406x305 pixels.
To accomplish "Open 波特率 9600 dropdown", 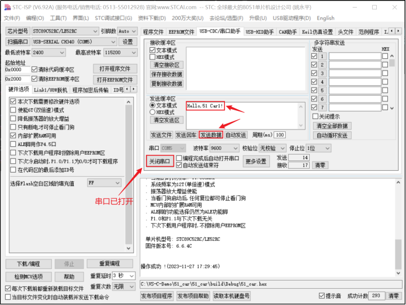I will 224,148.
